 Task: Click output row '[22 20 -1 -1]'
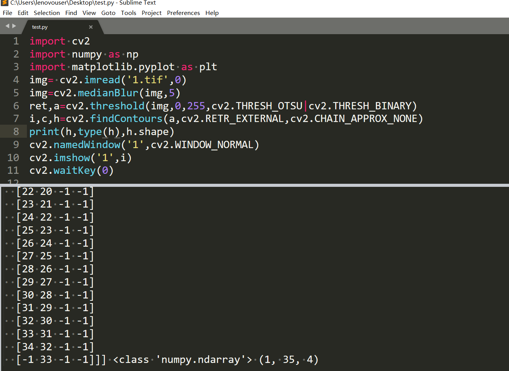[55, 191]
